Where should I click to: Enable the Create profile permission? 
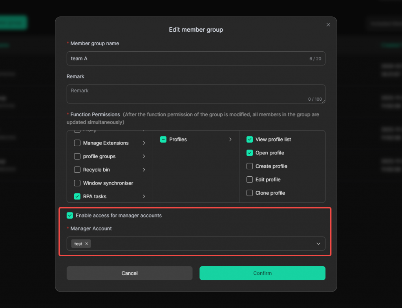click(x=250, y=166)
